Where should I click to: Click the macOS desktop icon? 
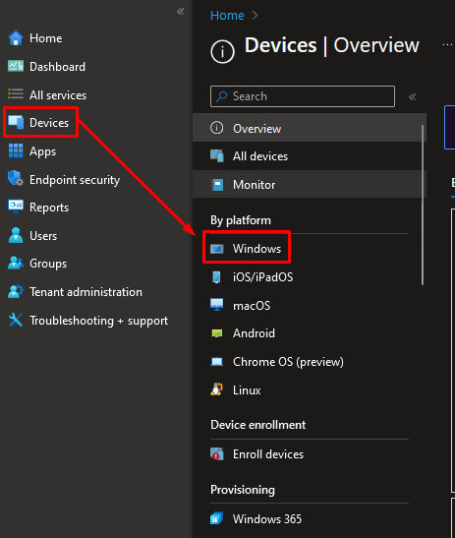click(217, 305)
